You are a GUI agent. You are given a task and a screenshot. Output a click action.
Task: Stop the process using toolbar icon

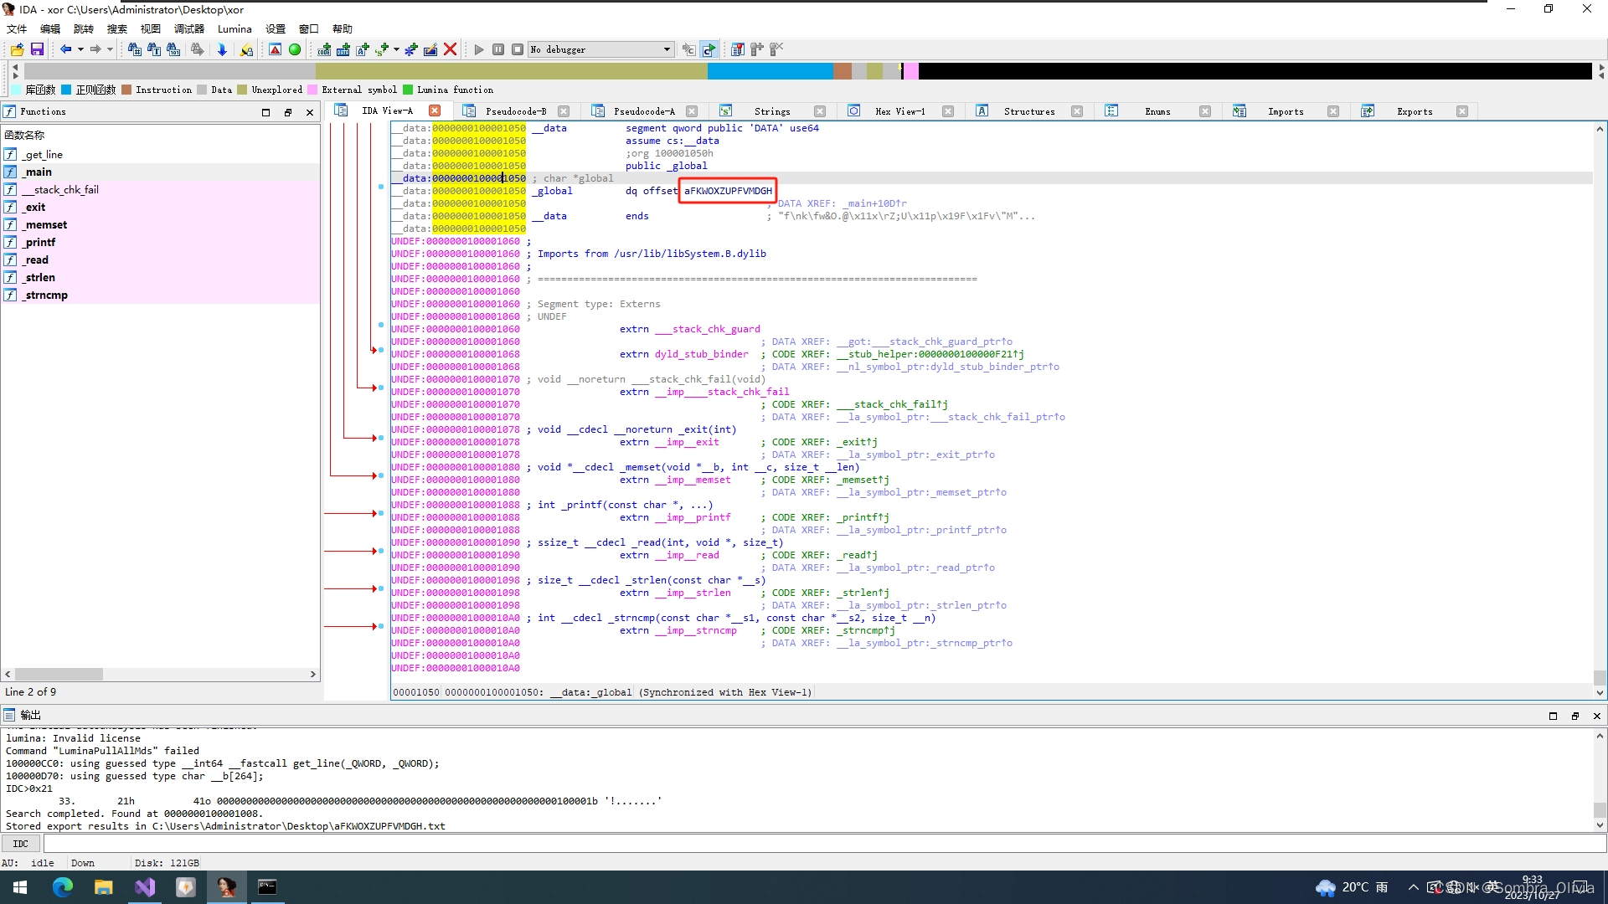coord(518,49)
